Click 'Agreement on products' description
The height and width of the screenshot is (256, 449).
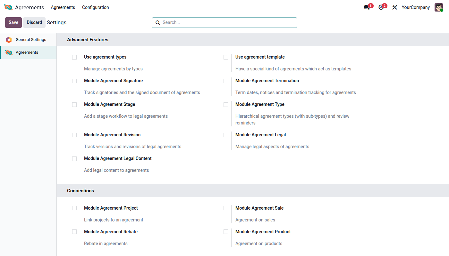(259, 244)
